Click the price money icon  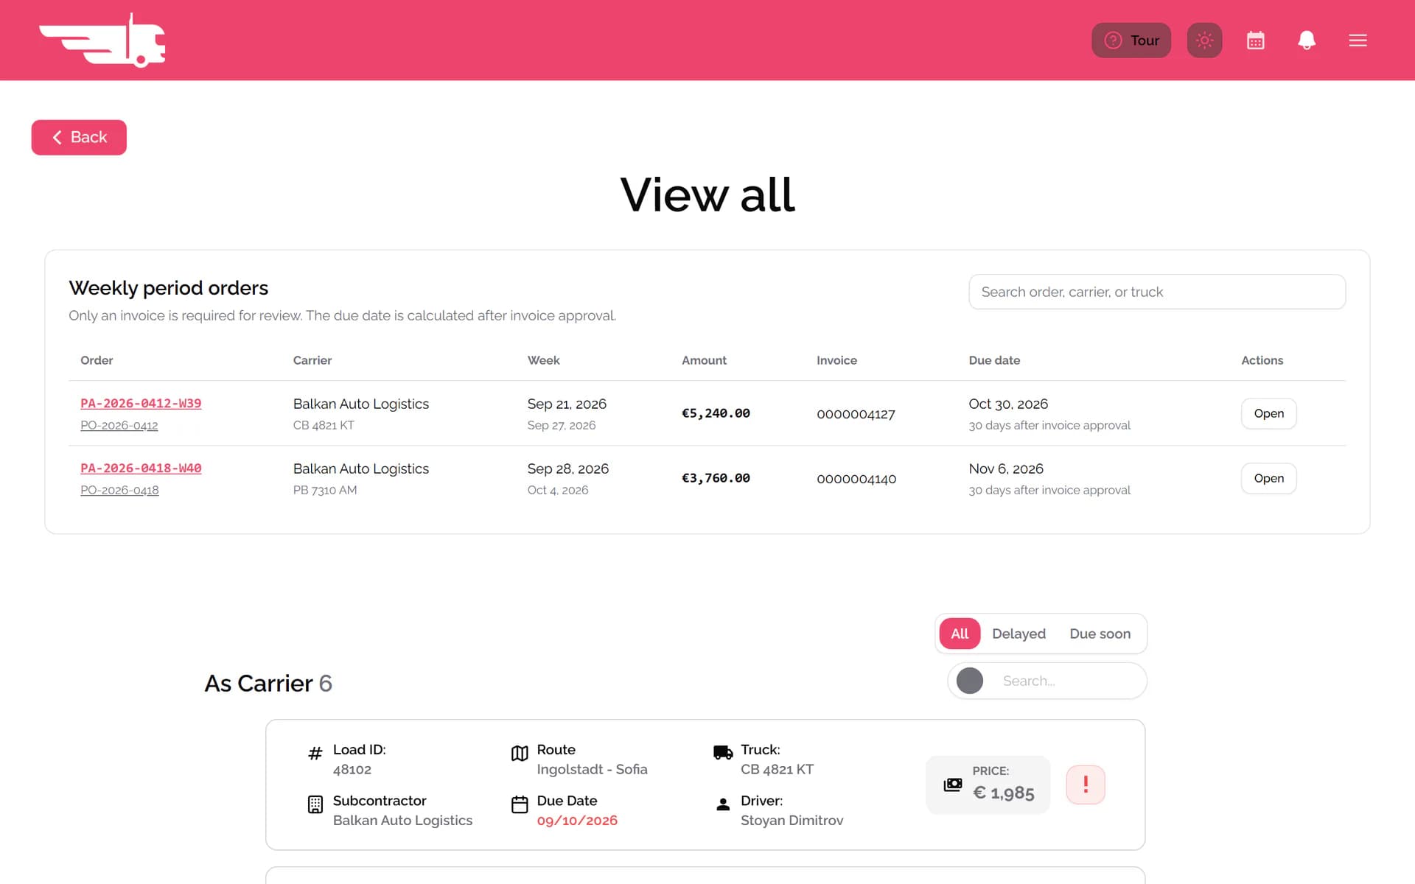[953, 785]
